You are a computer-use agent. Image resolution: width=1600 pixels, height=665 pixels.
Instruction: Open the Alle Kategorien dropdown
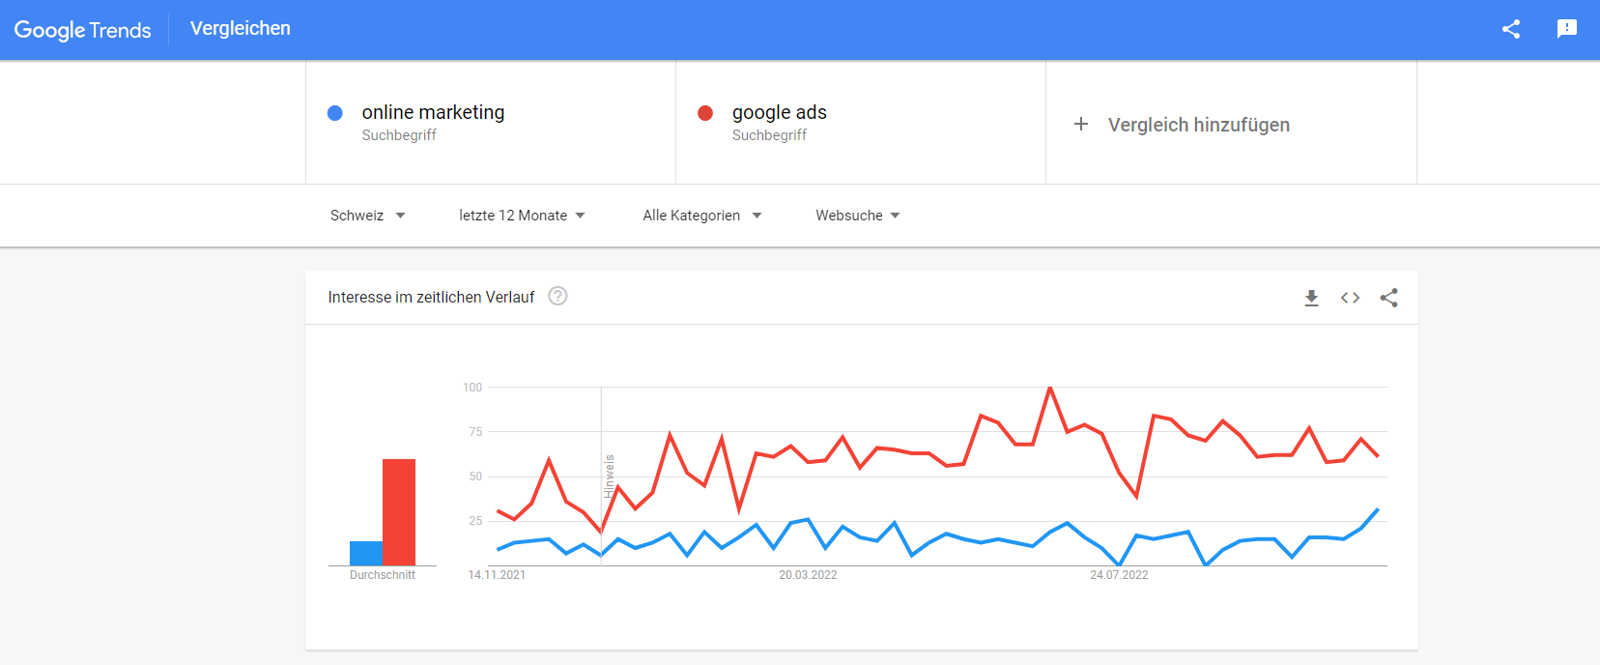coord(702,216)
